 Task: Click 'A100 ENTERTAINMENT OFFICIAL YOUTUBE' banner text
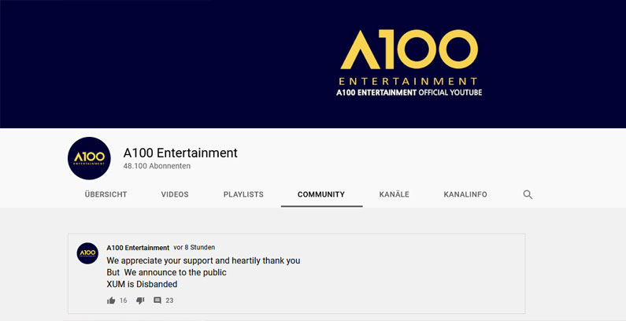(409, 93)
